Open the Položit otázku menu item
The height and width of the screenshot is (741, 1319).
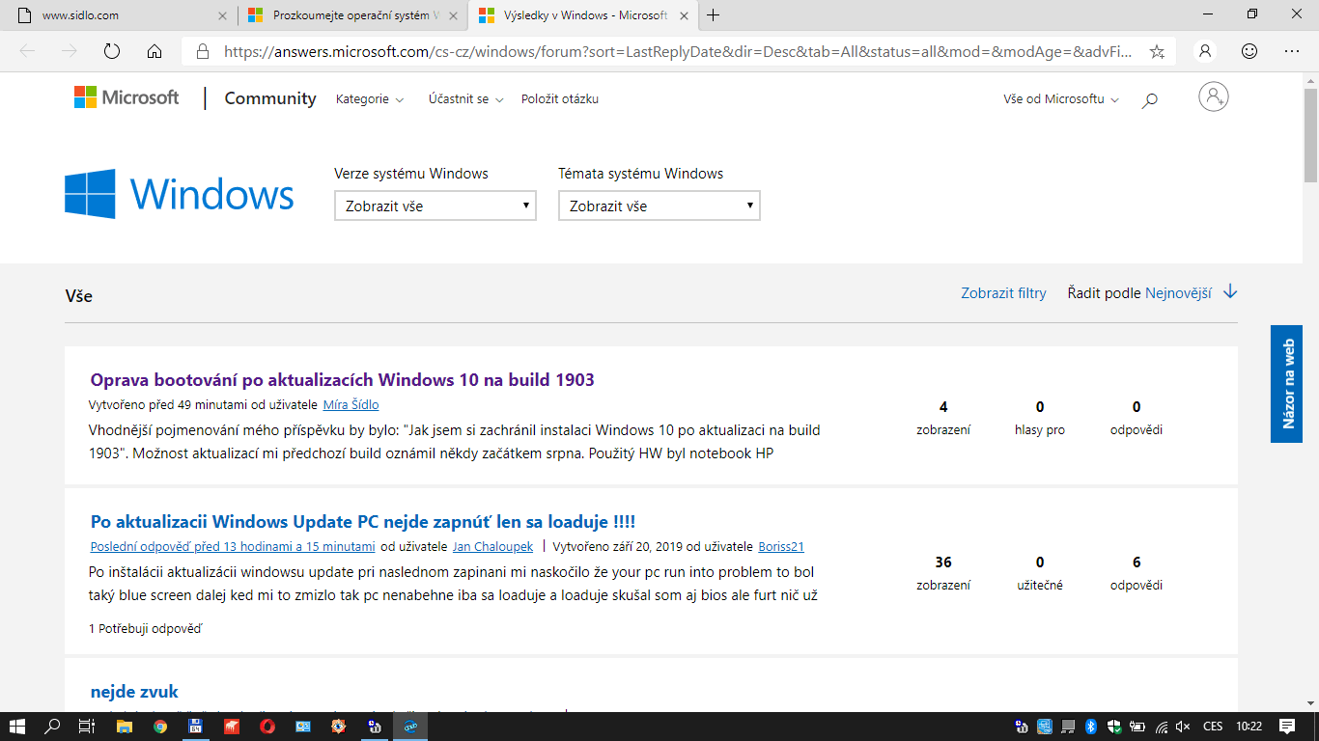point(559,99)
